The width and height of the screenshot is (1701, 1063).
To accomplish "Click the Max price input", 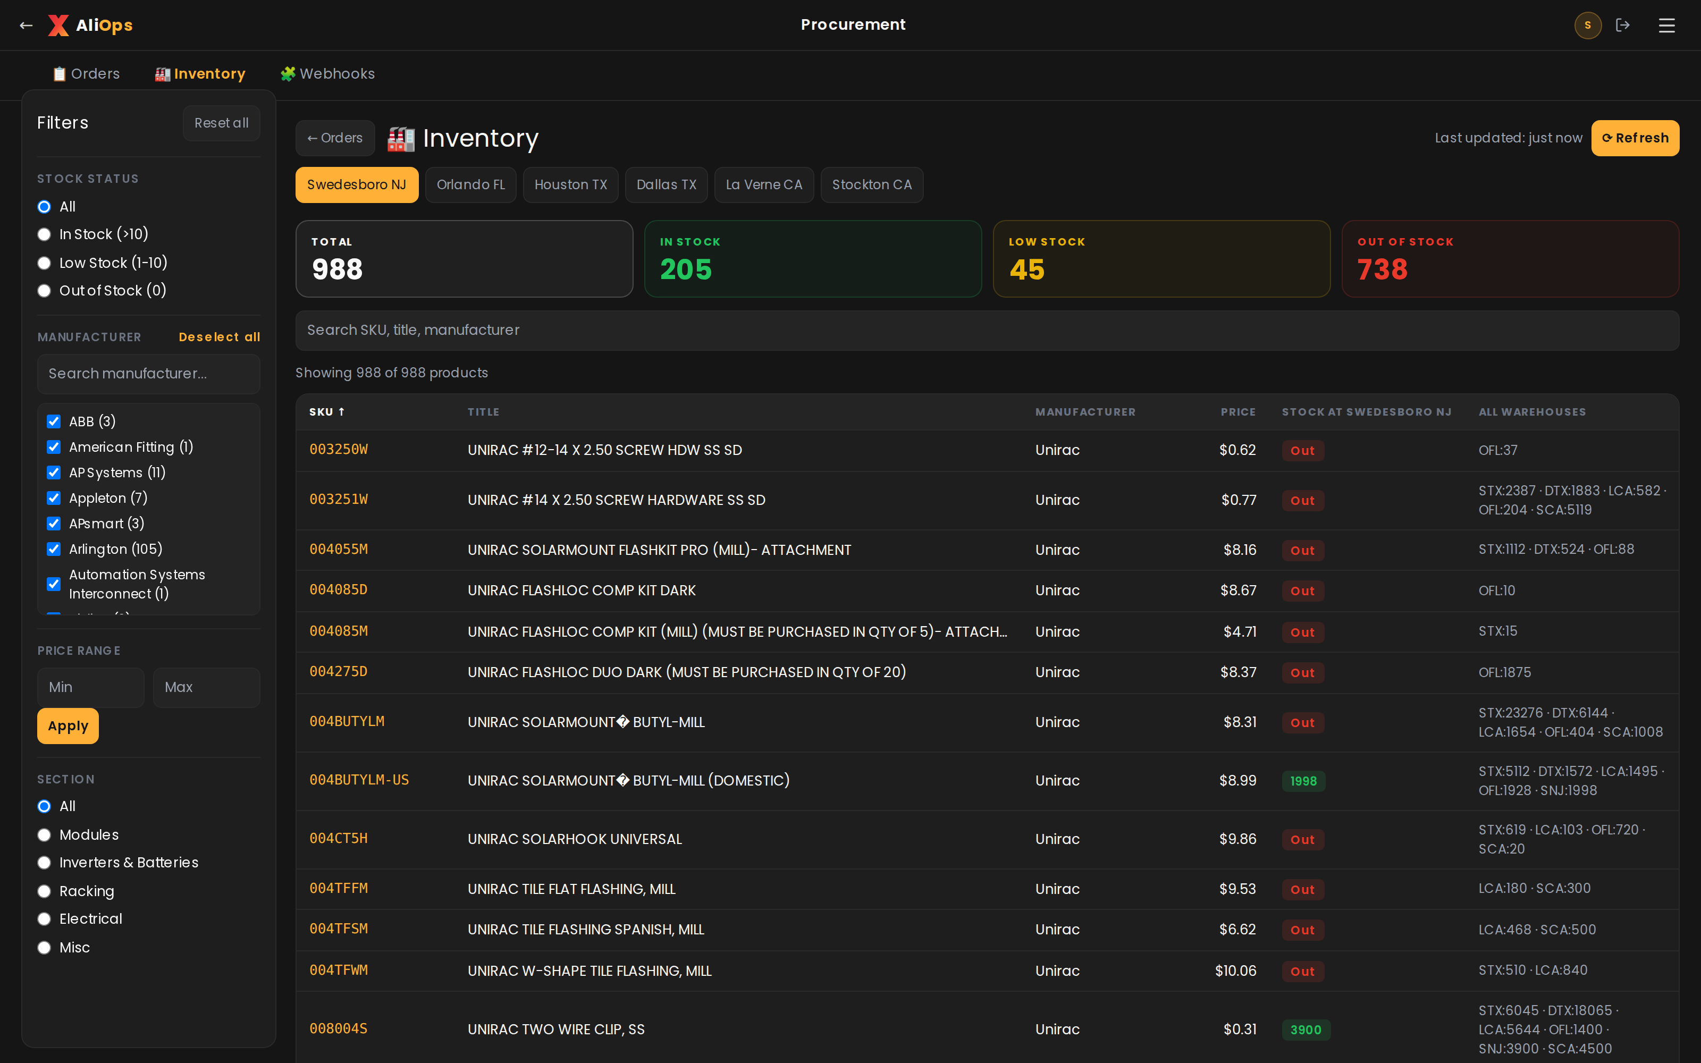I will [206, 687].
